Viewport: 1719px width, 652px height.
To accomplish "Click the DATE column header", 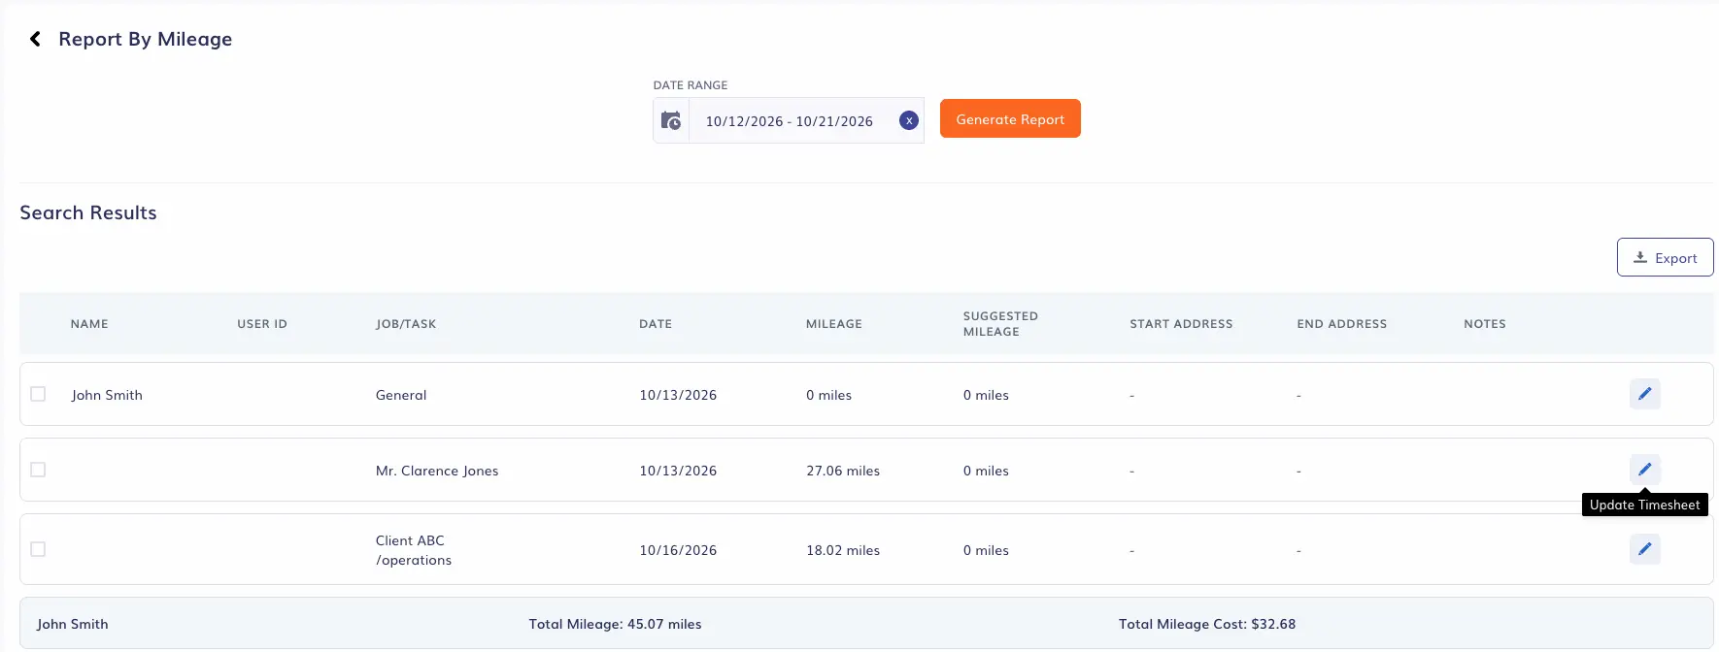I will click(656, 324).
